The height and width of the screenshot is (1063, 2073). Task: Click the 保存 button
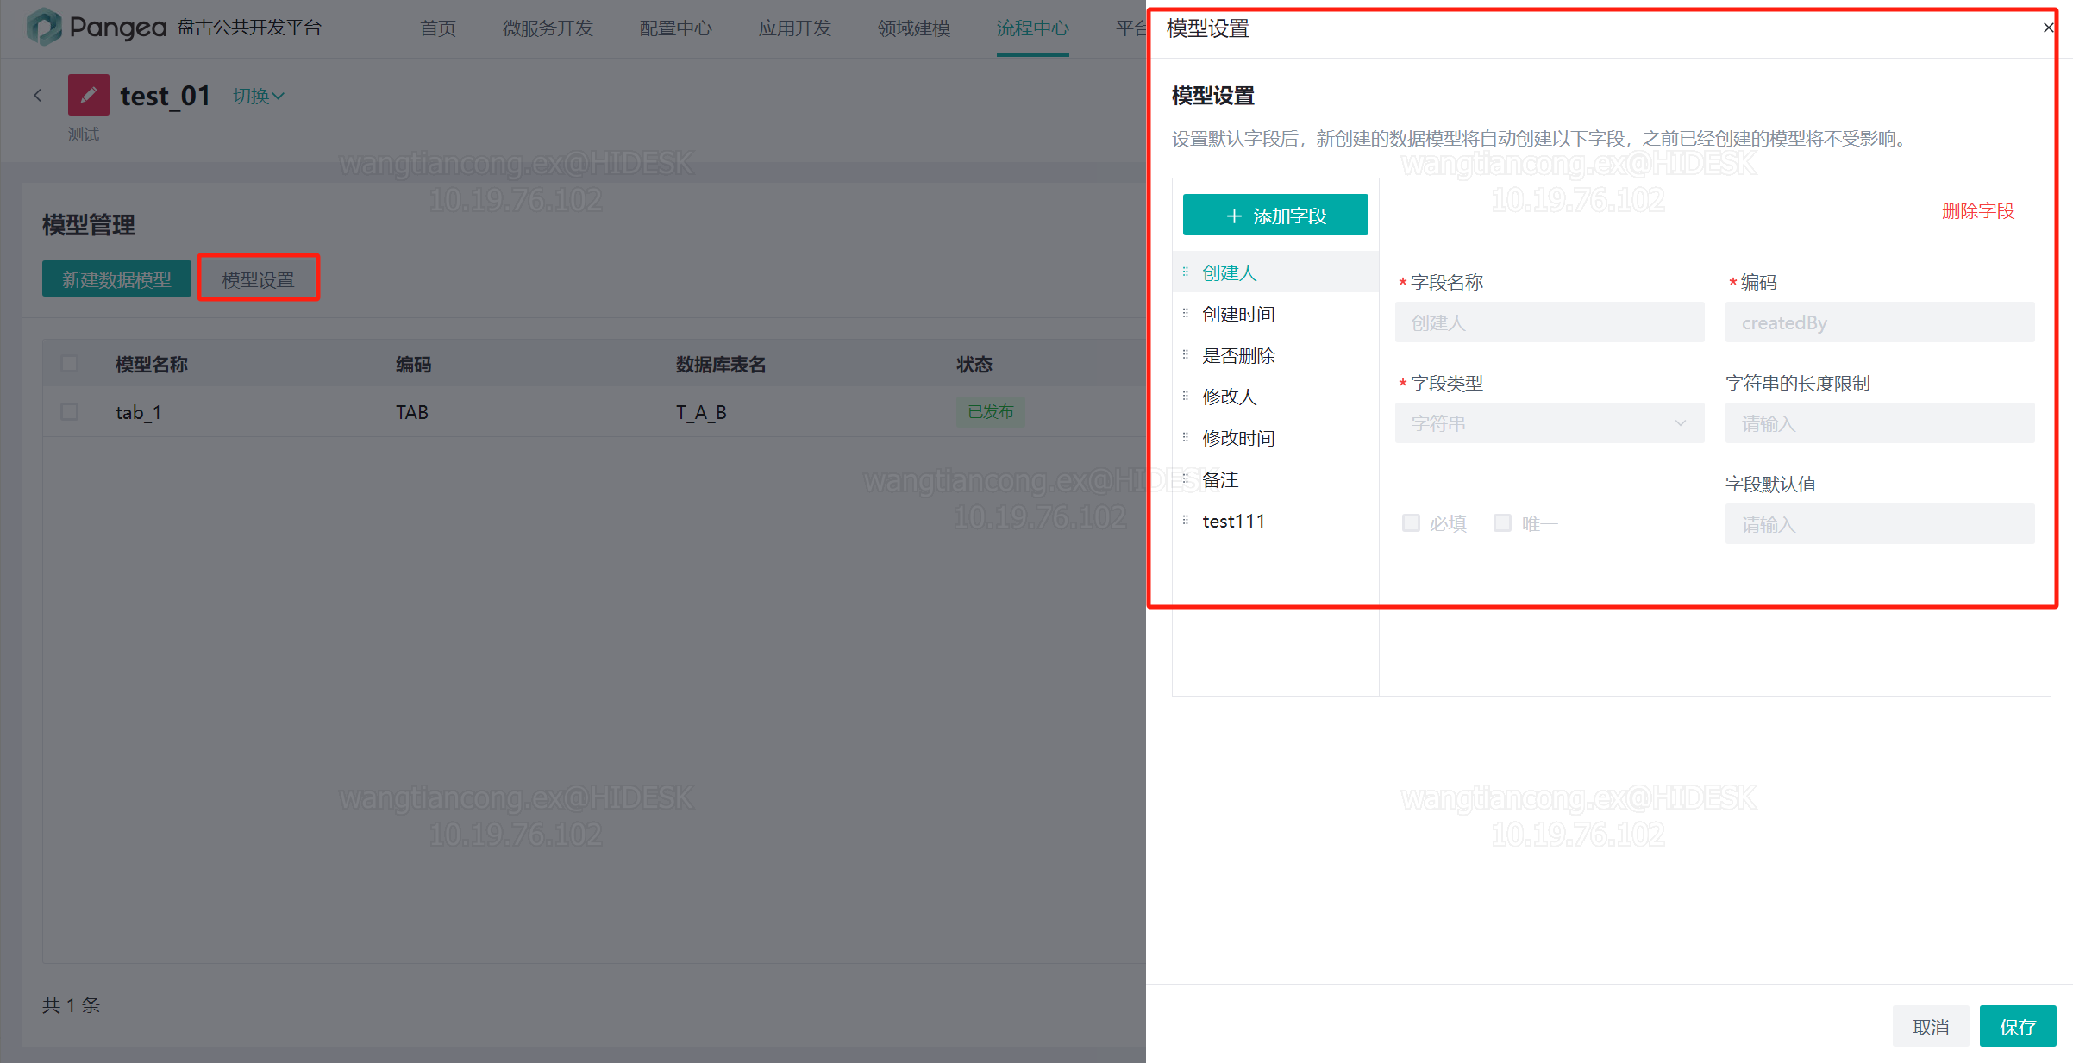click(x=2018, y=1026)
